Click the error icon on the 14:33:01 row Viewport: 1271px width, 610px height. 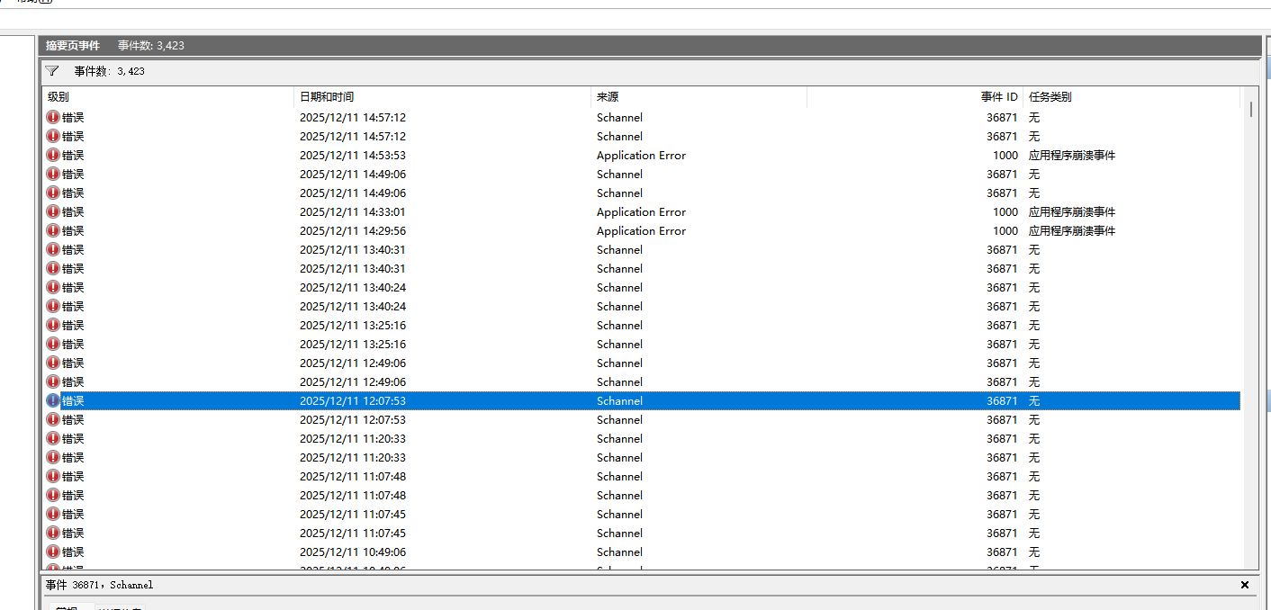coord(53,211)
